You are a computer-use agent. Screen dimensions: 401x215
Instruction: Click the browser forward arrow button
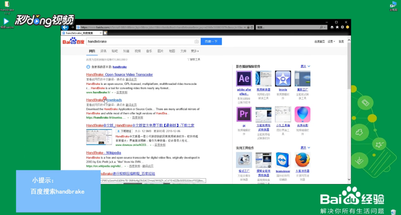coord(72,27)
